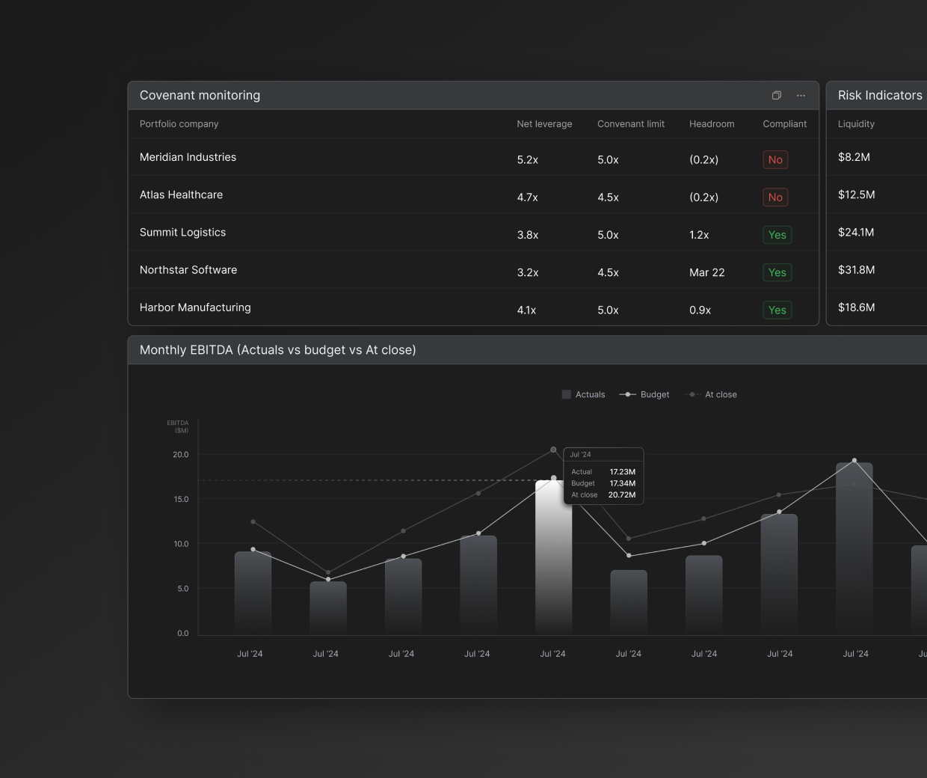The height and width of the screenshot is (778, 927).
Task: Click the 20.72M At close tooltip value
Action: coord(622,495)
